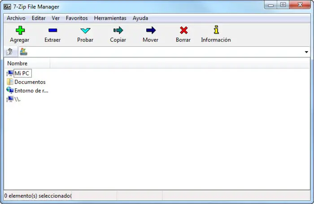314x204 pixels.
Task: Click the Copiar arrow icon
Action: click(118, 30)
